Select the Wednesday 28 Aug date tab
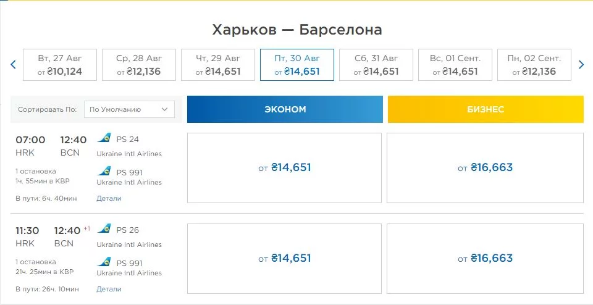Image resolution: width=593 pixels, height=305 pixels. tap(139, 65)
